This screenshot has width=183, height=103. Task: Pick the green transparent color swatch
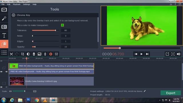coord(62,25)
